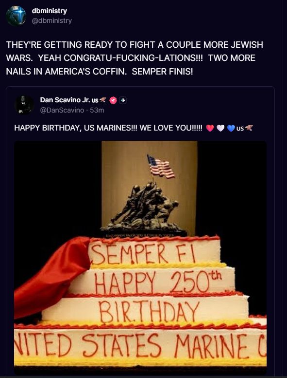
Task: Click the @DanScavino handle
Action: pyautogui.click(x=62, y=110)
